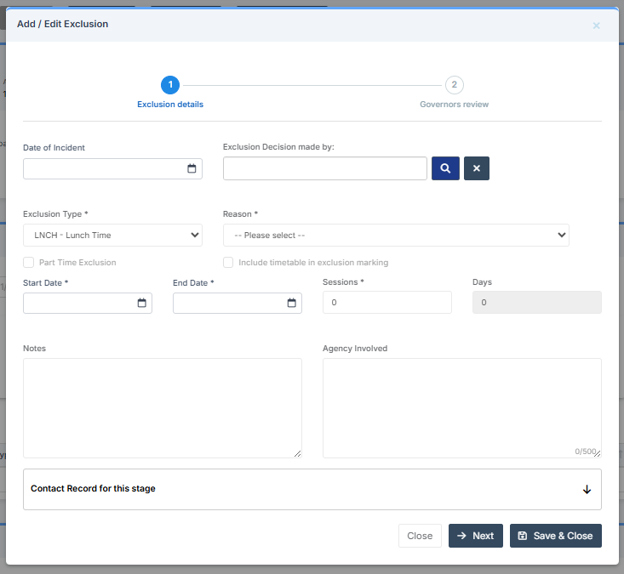Open the Exclusion Type dropdown
Viewport: 624px width, 574px height.
pyautogui.click(x=112, y=236)
